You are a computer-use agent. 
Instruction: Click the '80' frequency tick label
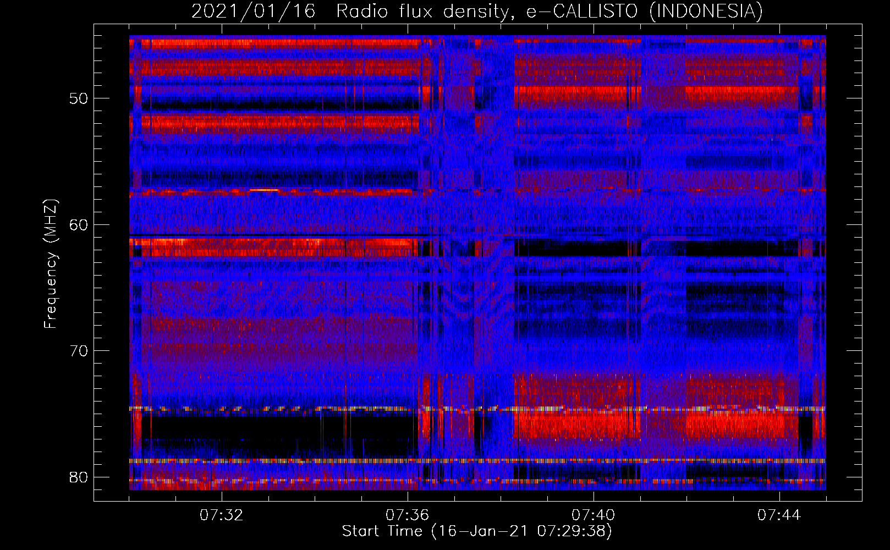click(79, 477)
